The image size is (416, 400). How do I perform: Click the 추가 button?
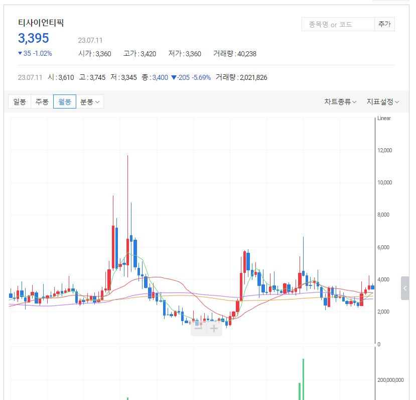tap(384, 24)
